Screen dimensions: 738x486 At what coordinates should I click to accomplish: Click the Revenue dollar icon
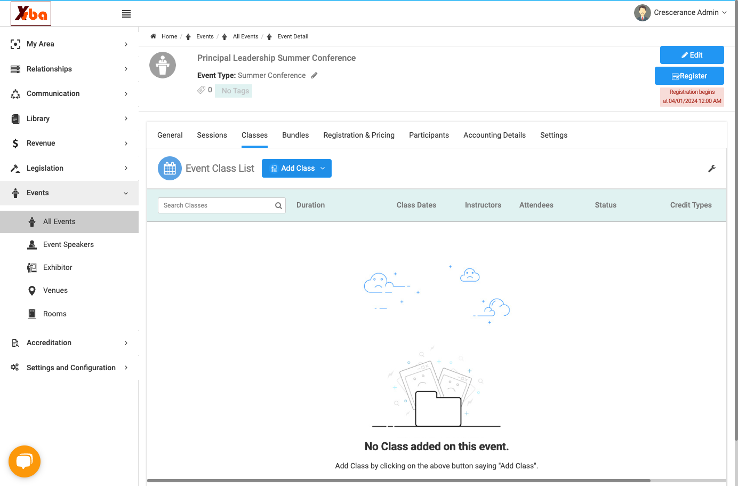15,143
